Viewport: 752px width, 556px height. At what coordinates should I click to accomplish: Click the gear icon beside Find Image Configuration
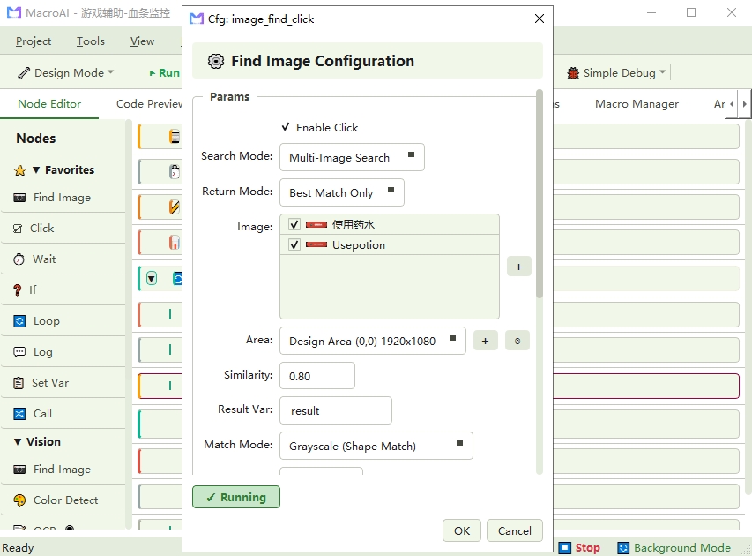coord(216,61)
